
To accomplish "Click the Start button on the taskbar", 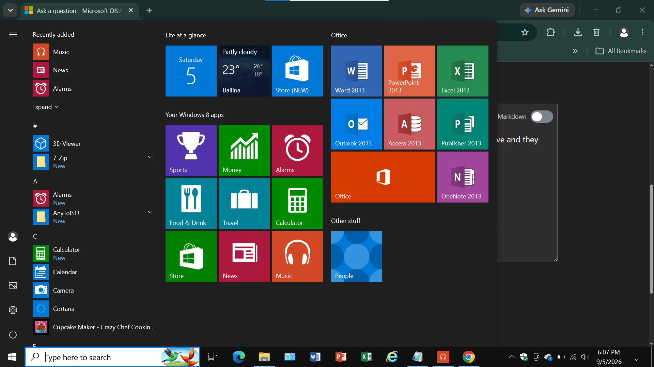I will (12, 357).
